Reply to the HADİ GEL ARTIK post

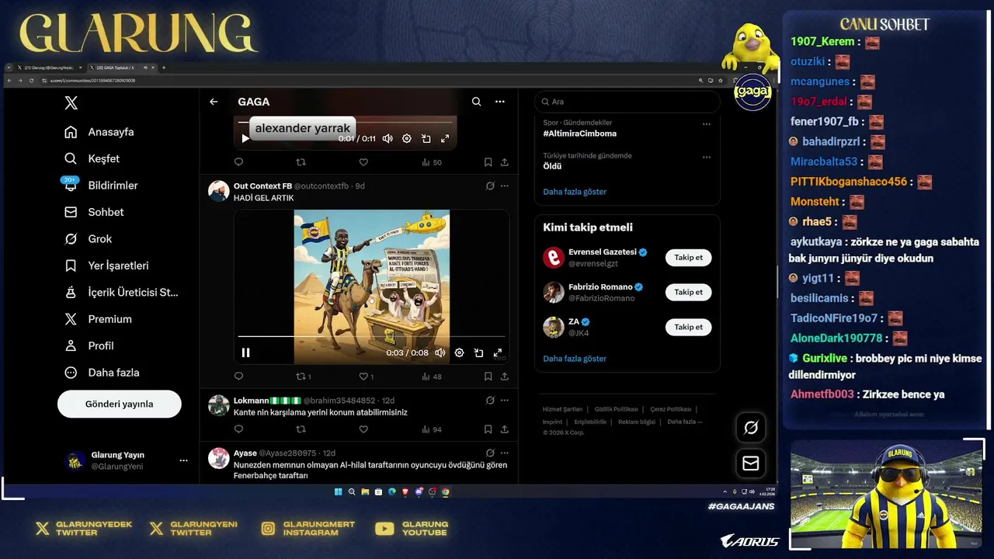[238, 377]
